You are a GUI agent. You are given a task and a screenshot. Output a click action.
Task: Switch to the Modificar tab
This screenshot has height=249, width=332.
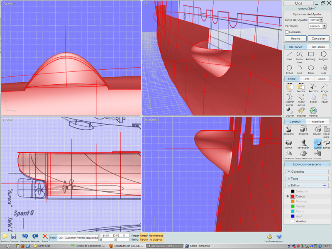(318, 122)
